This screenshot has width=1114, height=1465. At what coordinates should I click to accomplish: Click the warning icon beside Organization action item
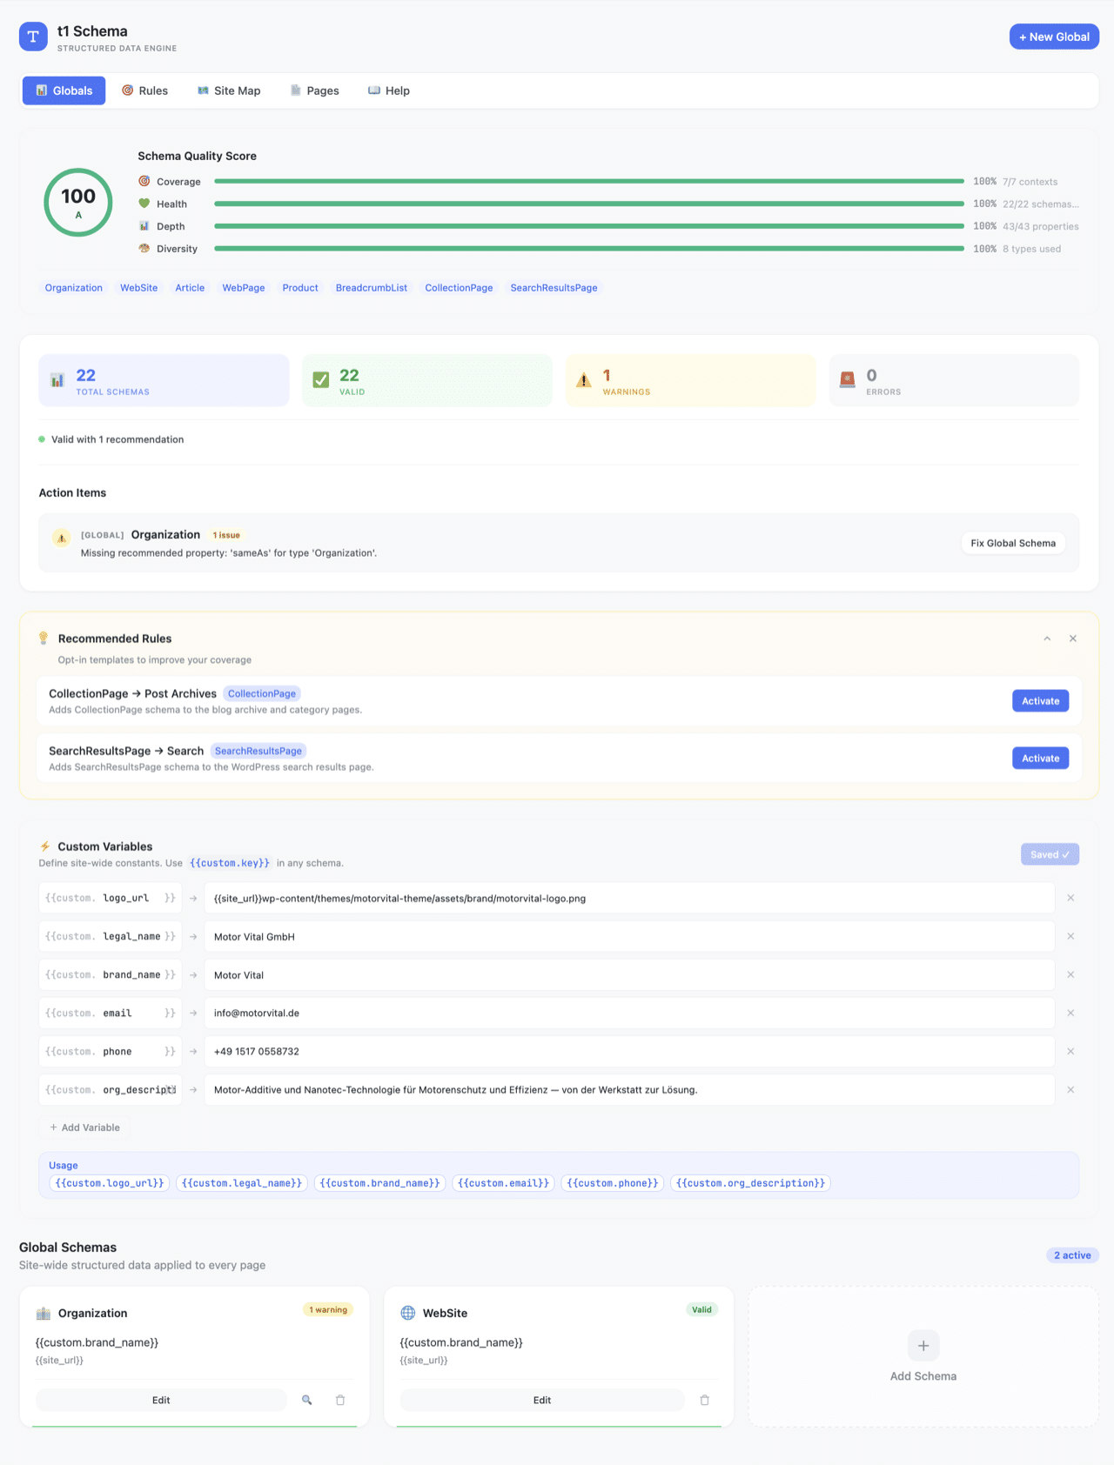tap(61, 539)
